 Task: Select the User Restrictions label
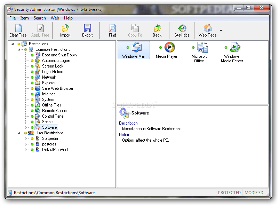[x=49, y=133]
